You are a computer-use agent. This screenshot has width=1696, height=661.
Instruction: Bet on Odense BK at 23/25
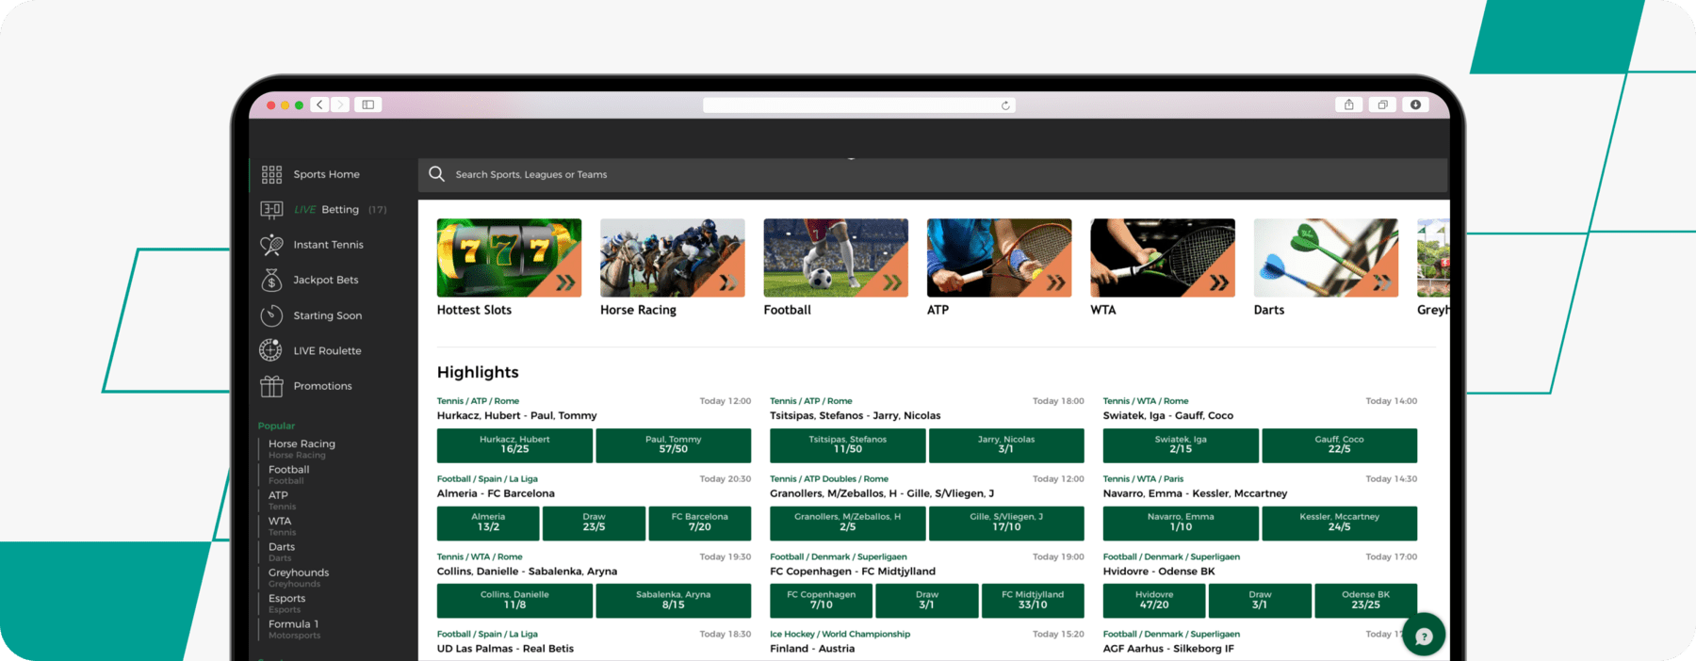[1366, 601]
